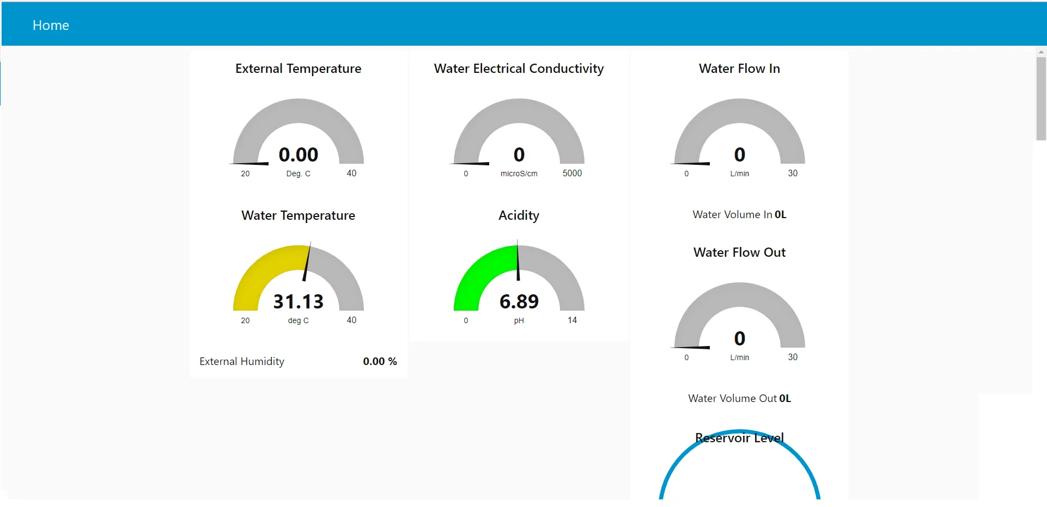Select the Water Electrical Conductivity gauge arc
The image size is (1047, 507).
519,110
